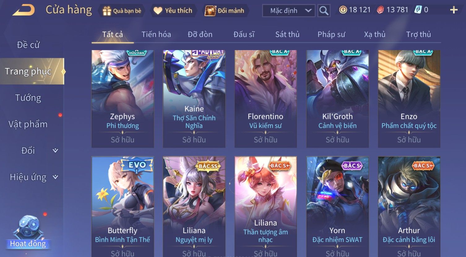Switch to the Sát thủ tab
Screen dimensions: 466x257
click(x=287, y=34)
